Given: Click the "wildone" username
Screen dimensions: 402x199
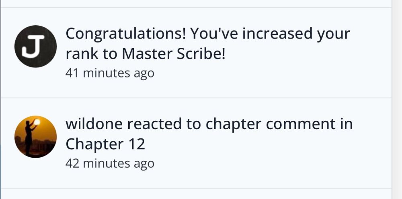Looking at the screenshot, I should [94, 124].
